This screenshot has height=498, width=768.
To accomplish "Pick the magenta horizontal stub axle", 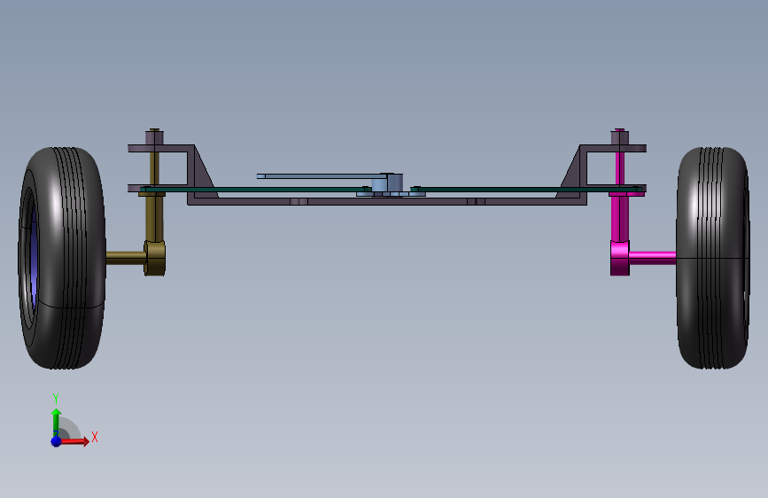I will [x=653, y=258].
